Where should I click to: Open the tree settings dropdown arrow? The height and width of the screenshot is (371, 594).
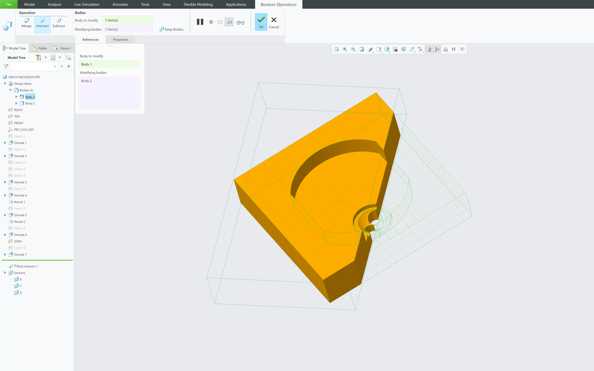46,58
